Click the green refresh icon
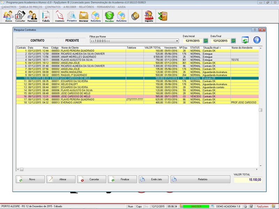 (x=245, y=40)
